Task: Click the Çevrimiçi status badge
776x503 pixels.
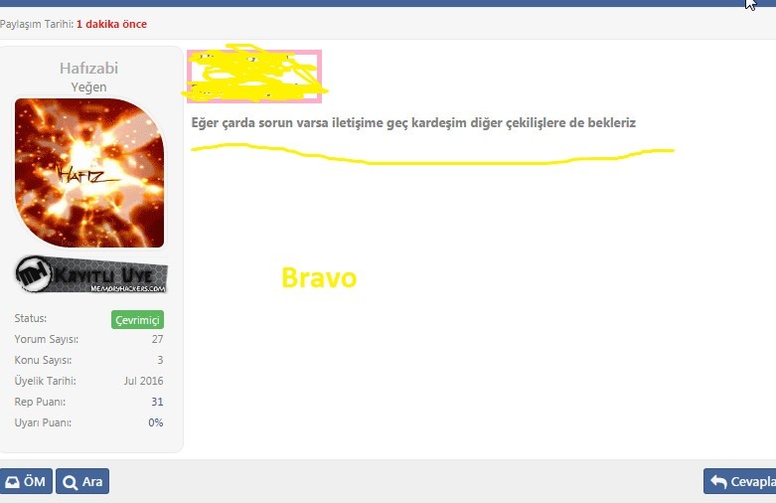Action: tap(137, 320)
